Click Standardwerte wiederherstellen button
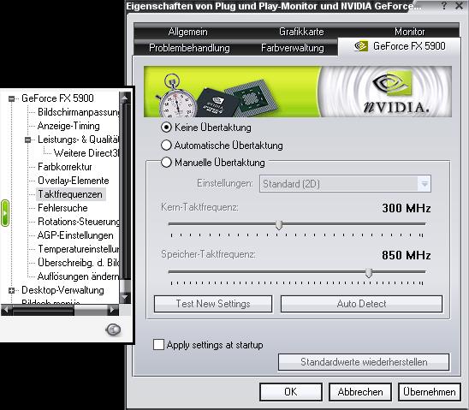Screen dimensions: 469x410 [364, 362]
